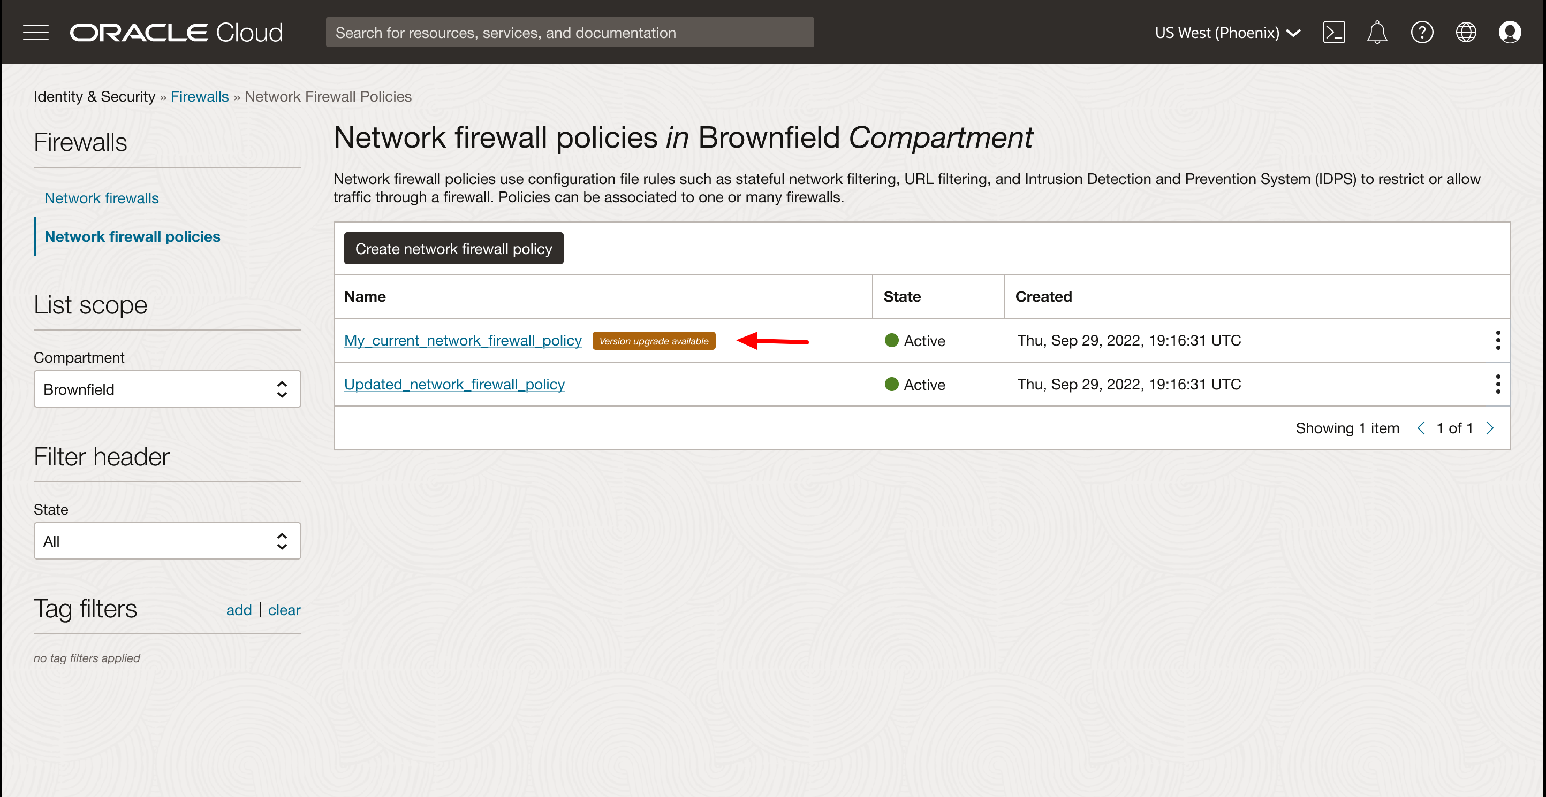The image size is (1546, 797).
Task: Open the notifications bell
Action: tap(1377, 33)
